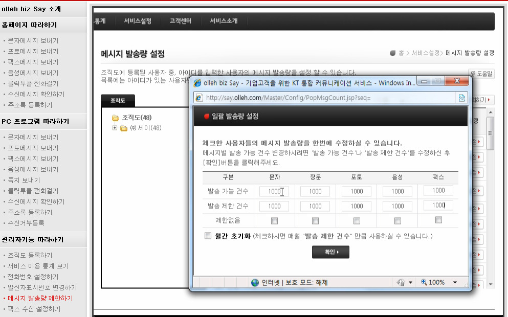Open 수신거부등록 sidebar link
The height and width of the screenshot is (317, 508).
(26, 223)
